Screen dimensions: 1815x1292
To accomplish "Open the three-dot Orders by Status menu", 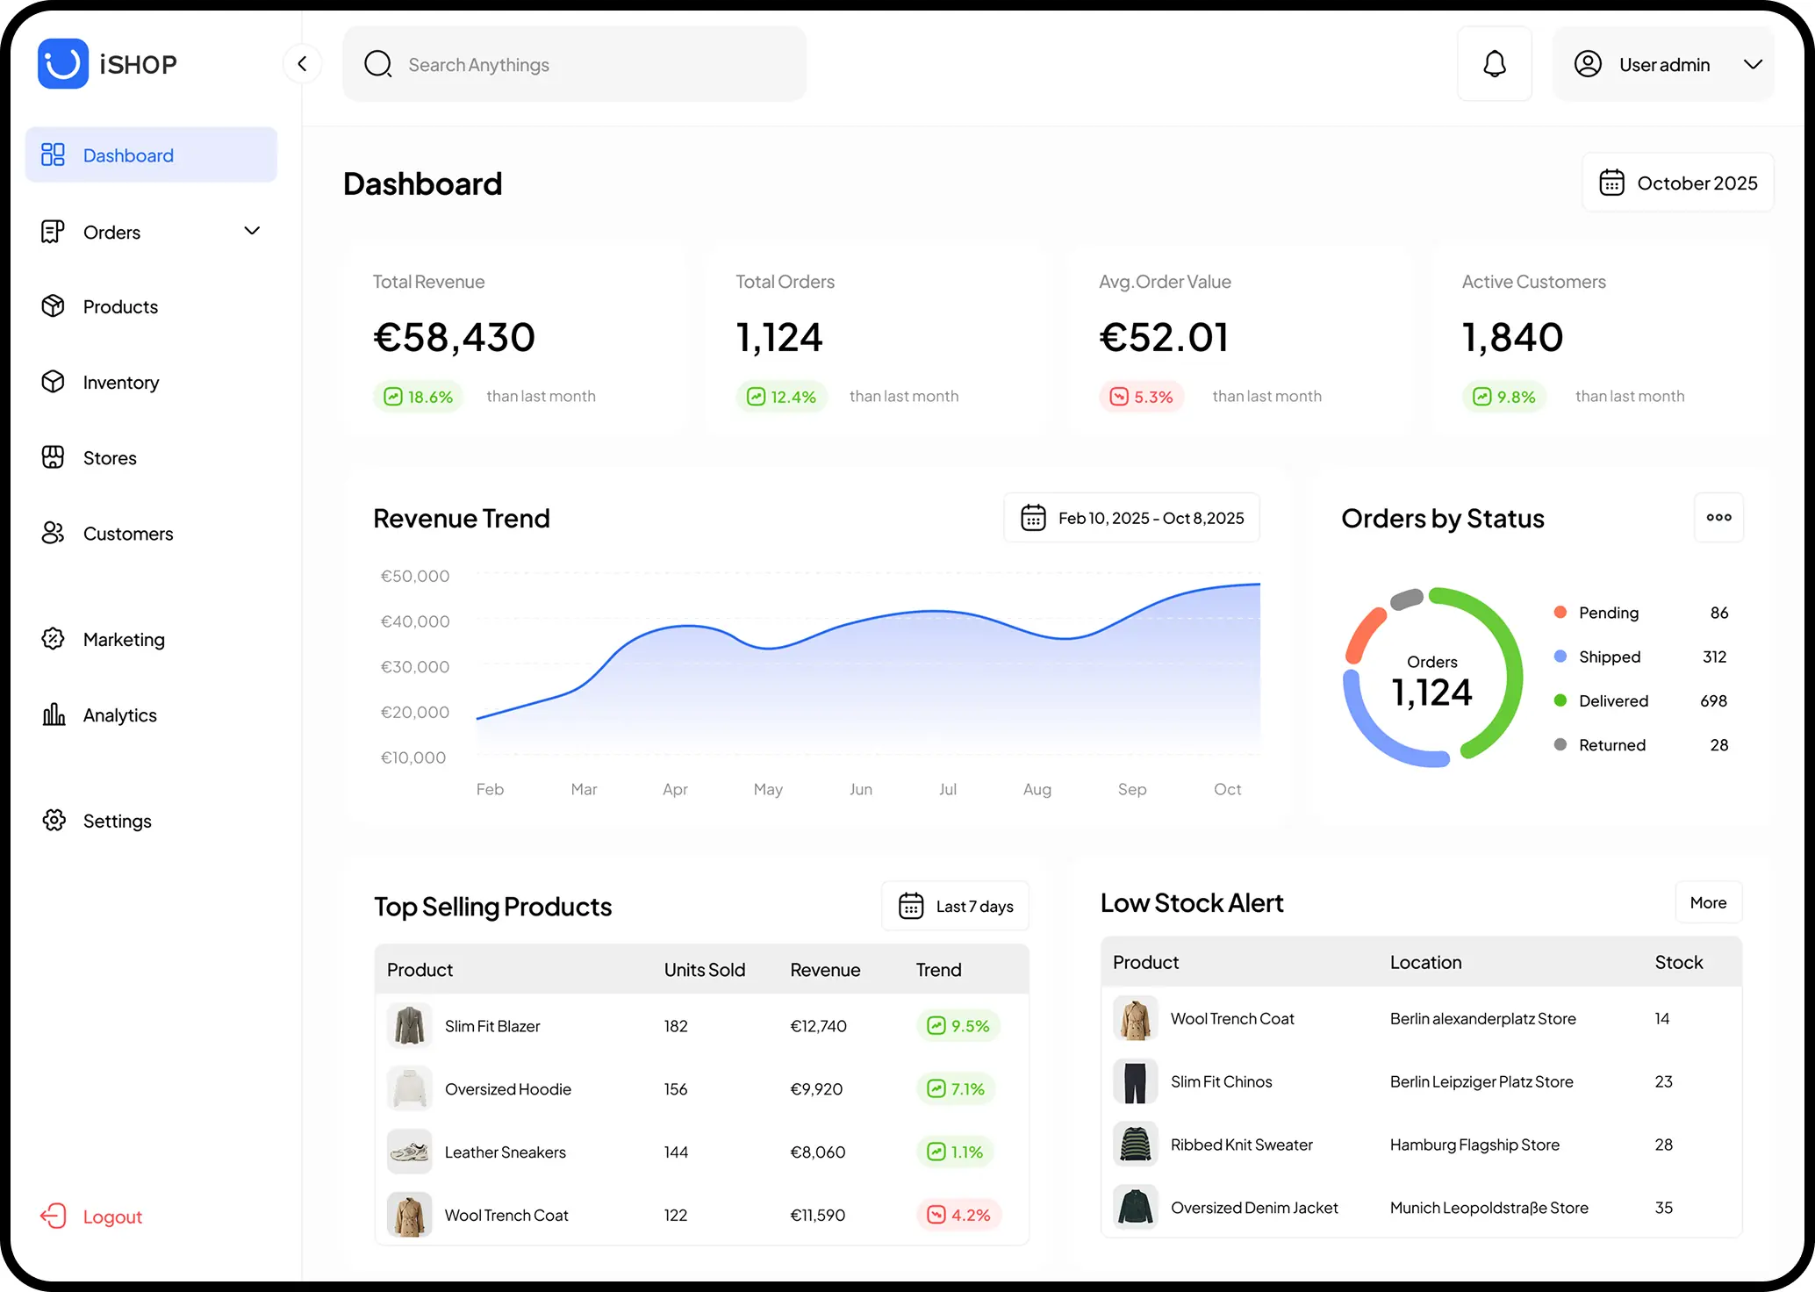I will pyautogui.click(x=1718, y=518).
